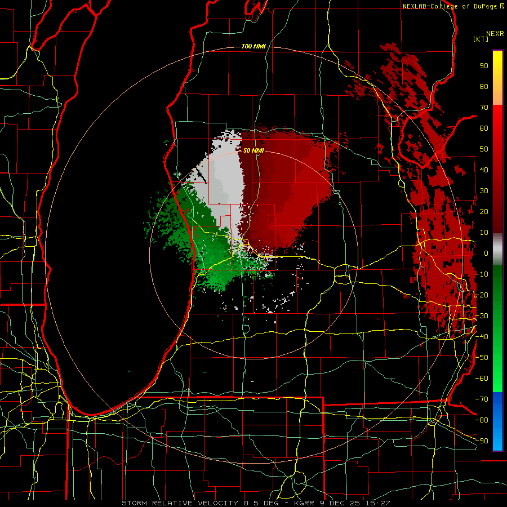Click the -10 value on velocity scale
Screen dimensions: 507x507
click(x=482, y=274)
